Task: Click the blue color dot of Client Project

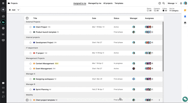Action: pos(34,27)
